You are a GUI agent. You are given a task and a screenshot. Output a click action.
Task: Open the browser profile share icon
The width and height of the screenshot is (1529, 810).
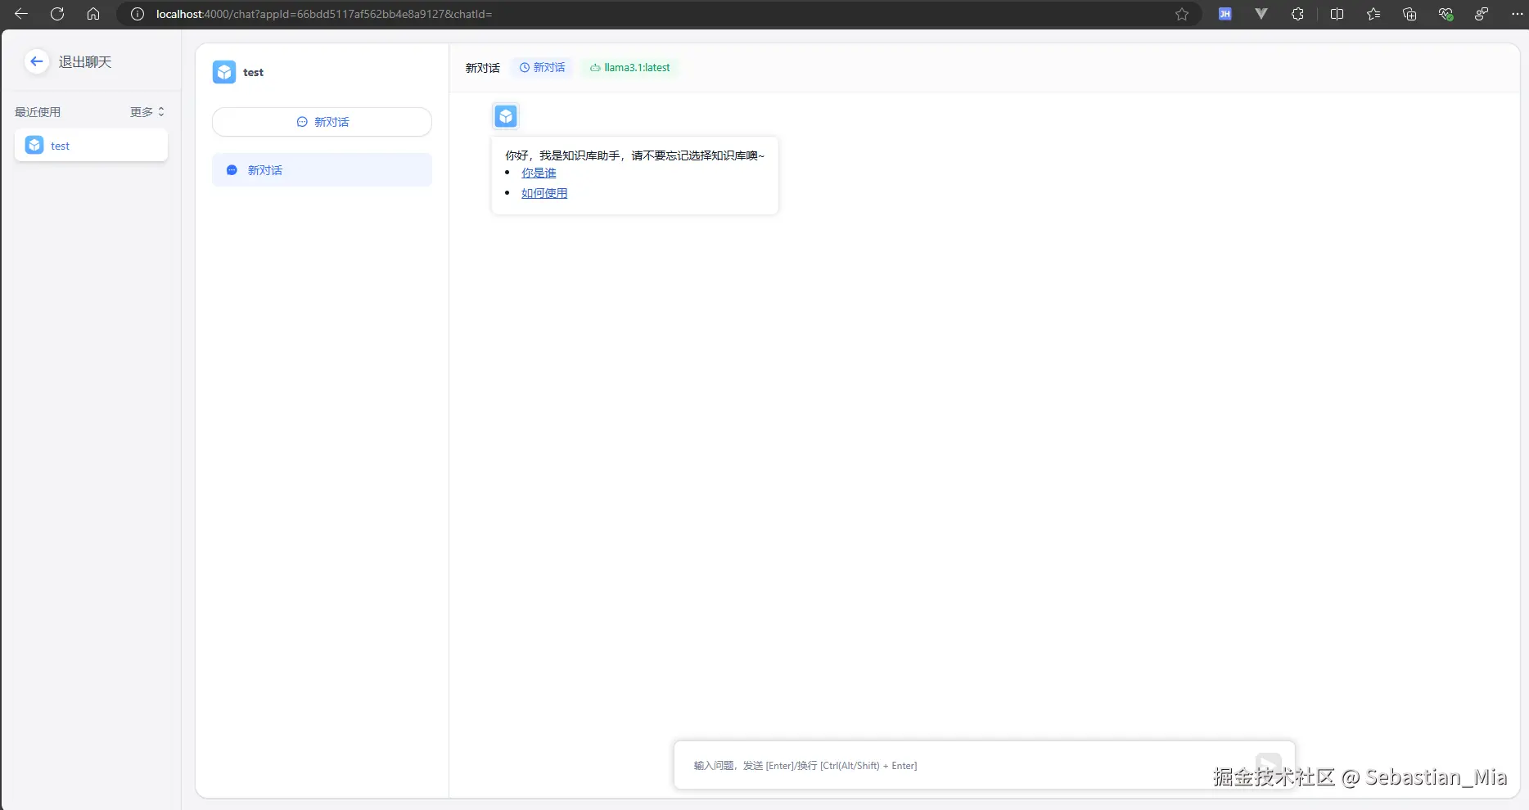(x=1482, y=14)
